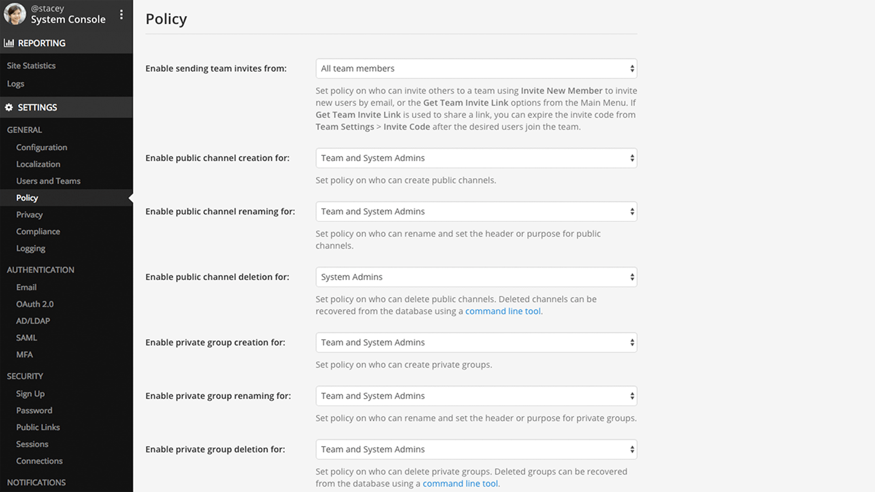Image resolution: width=875 pixels, height=492 pixels.
Task: Click 'Enable private group renaming for:' label
Action: (218, 396)
